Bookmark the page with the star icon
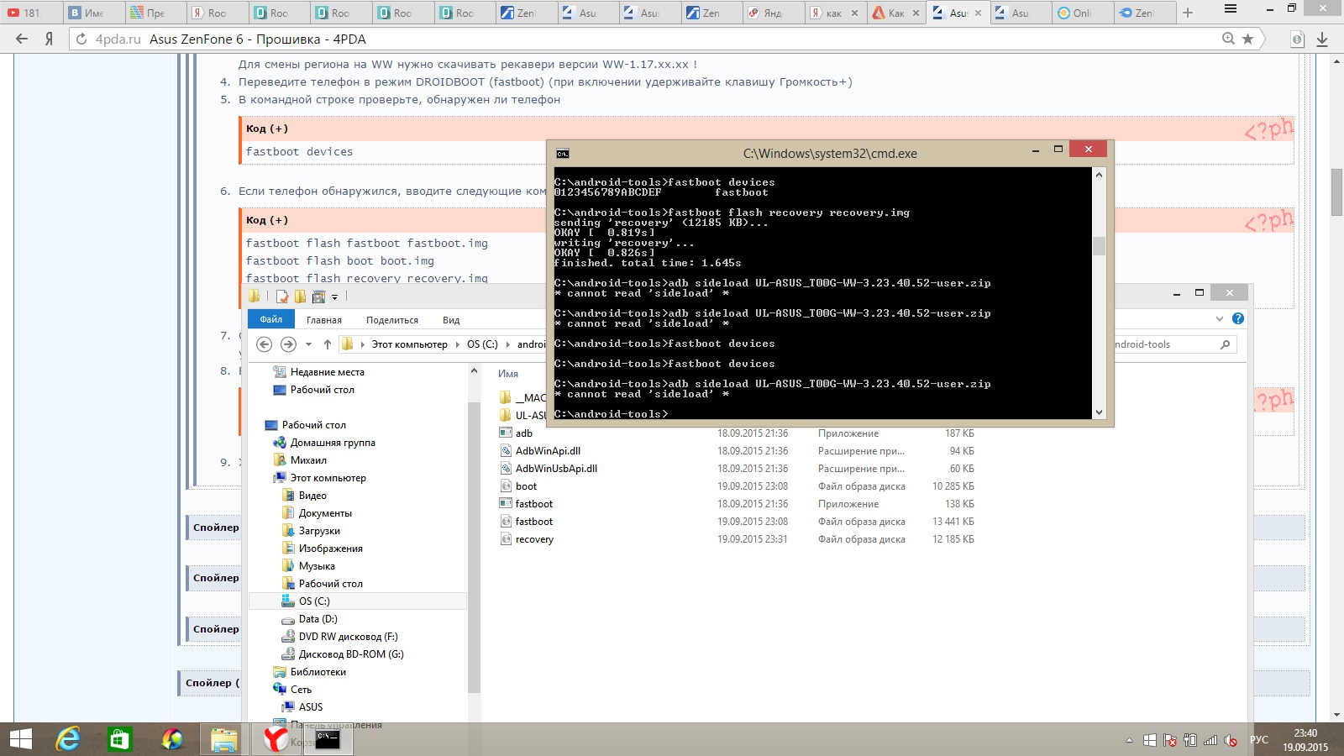This screenshot has height=756, width=1344. (1247, 39)
